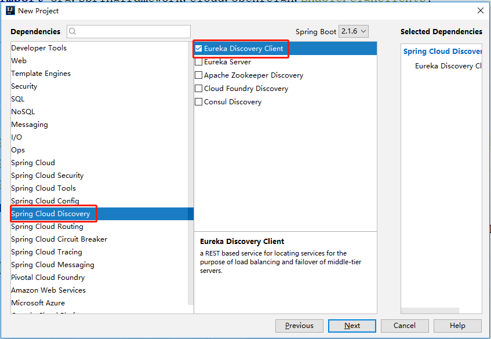This screenshot has width=491, height=339.
Task: Select Amazon Web Services category
Action: pyautogui.click(x=99, y=290)
